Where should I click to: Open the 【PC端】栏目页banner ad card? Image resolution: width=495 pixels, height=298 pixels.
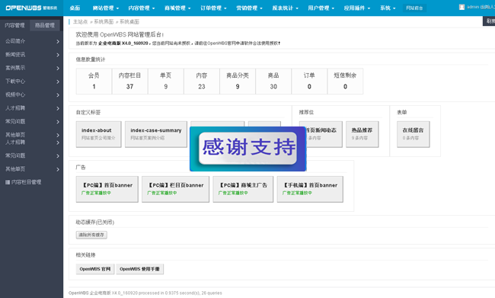point(175,189)
